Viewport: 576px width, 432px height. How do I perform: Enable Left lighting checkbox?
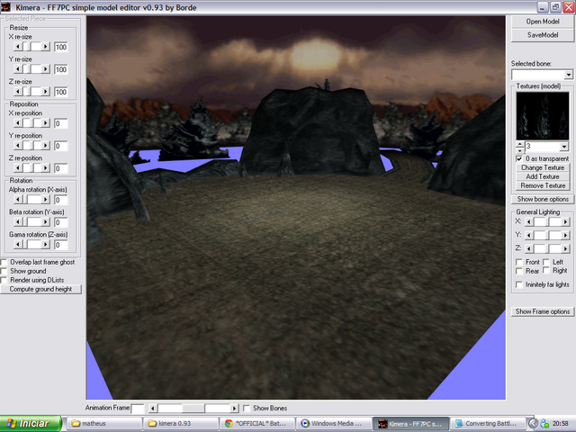pyautogui.click(x=546, y=262)
